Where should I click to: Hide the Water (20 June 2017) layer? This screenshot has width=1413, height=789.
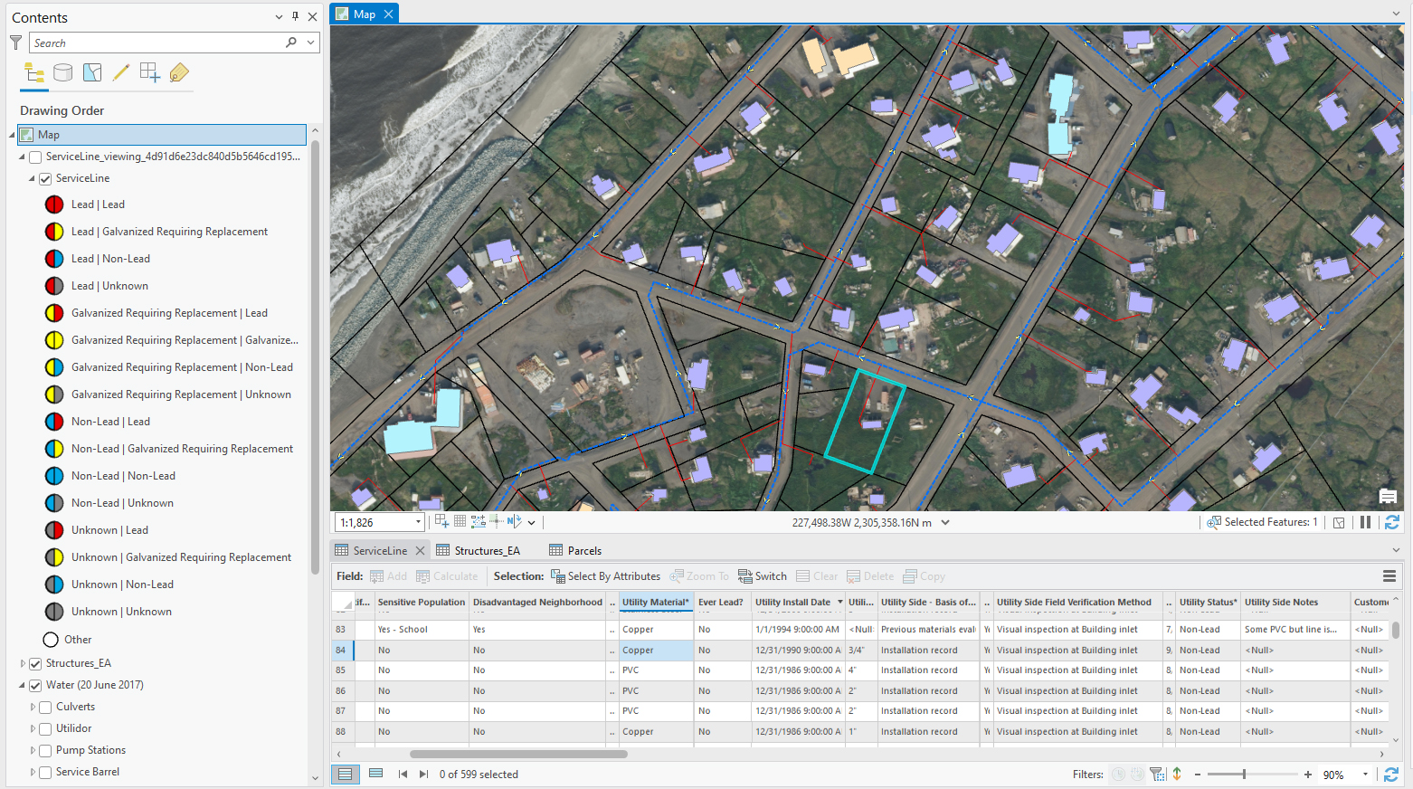click(37, 685)
